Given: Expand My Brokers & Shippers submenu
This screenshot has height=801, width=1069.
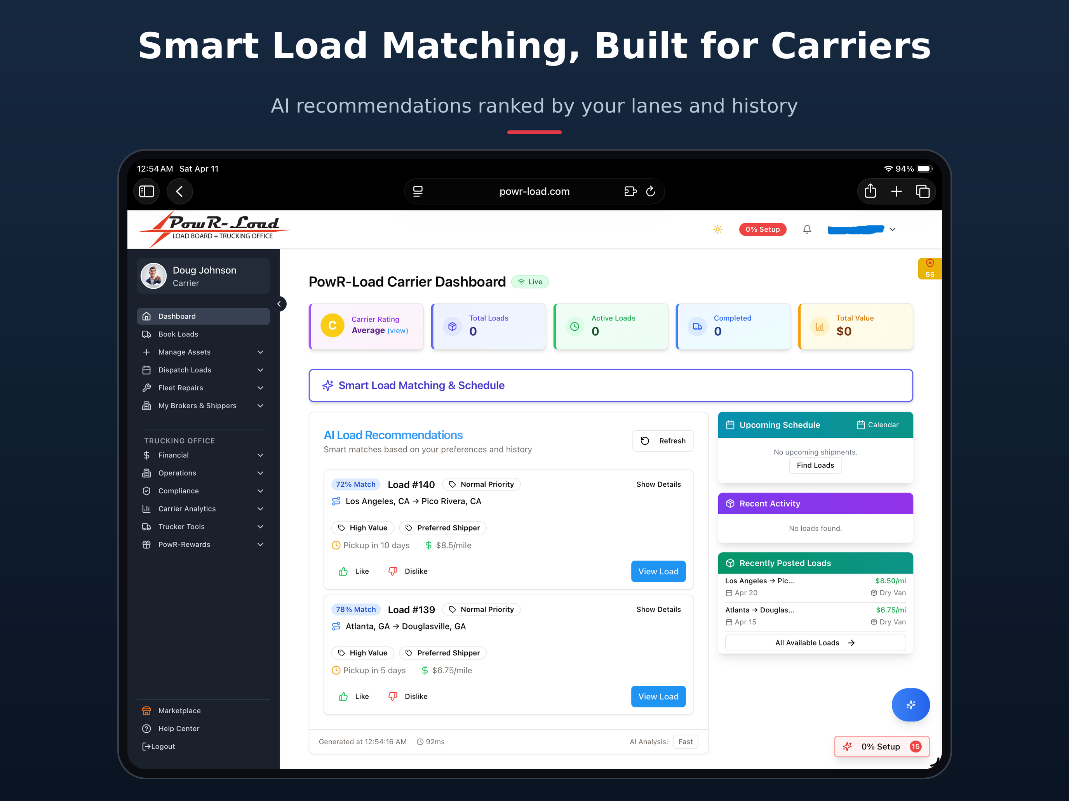Looking at the screenshot, I should (x=203, y=406).
